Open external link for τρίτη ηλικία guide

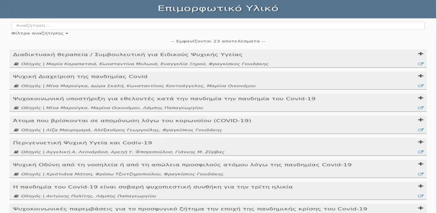tap(420, 196)
